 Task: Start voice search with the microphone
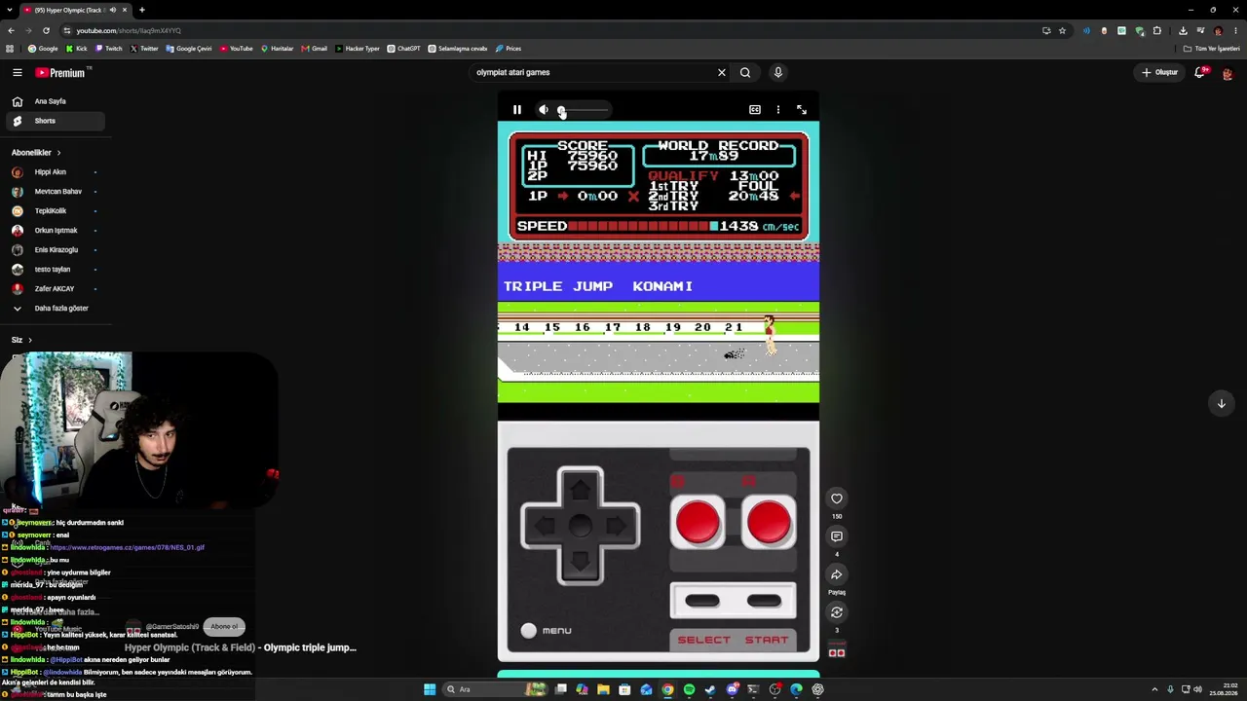point(777,72)
